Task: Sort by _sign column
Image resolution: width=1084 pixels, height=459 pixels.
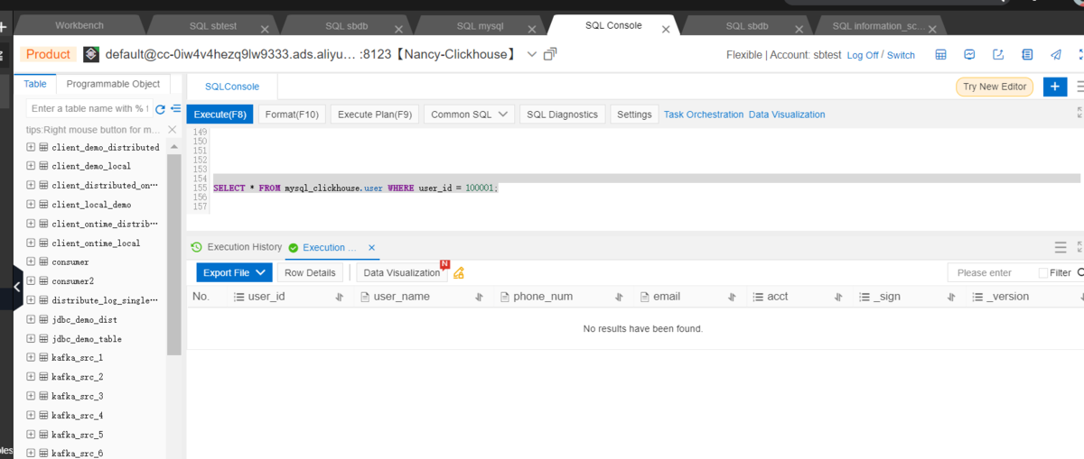Action: 952,297
